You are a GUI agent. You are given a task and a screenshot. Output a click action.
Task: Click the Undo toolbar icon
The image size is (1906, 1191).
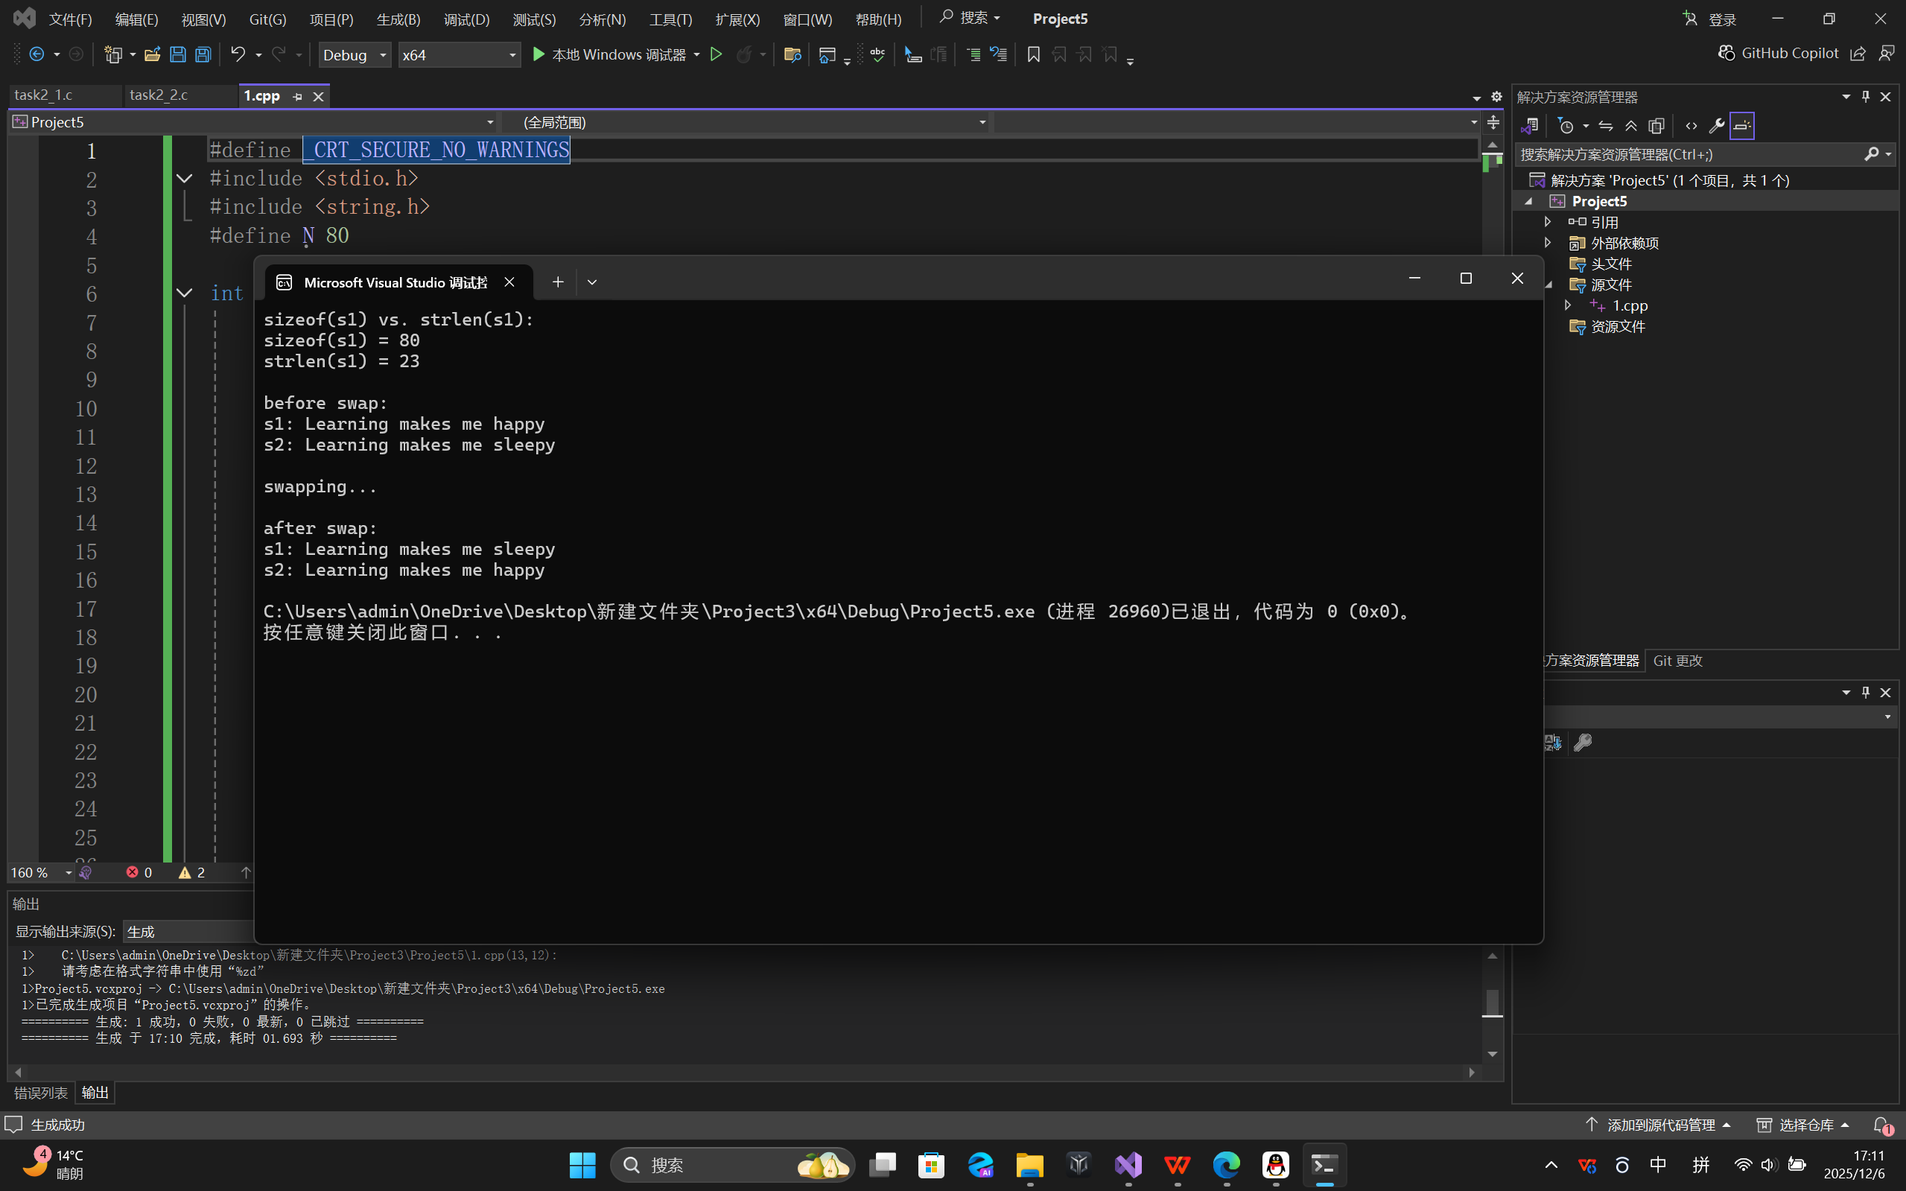click(237, 54)
